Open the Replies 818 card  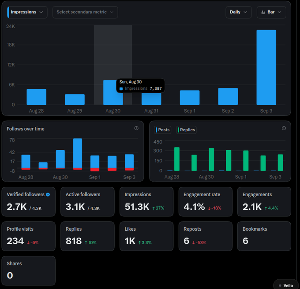click(x=87, y=236)
